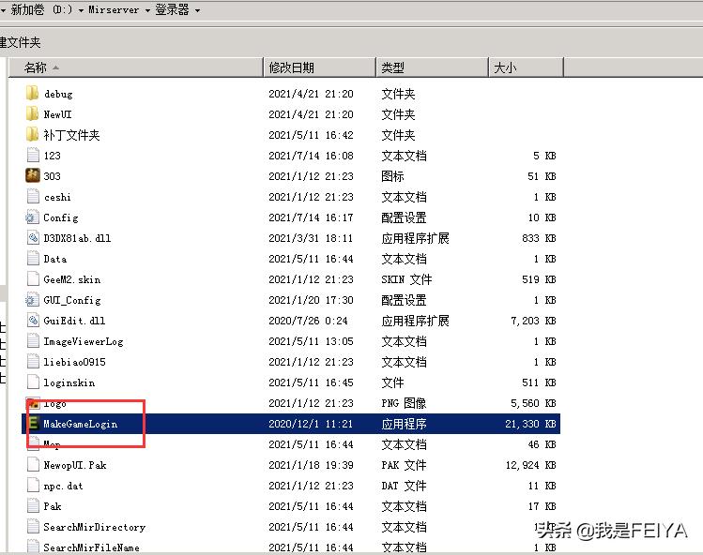Viewport: 703px width, 555px height.
Task: Click the NewUI folder name
Action: [57, 114]
